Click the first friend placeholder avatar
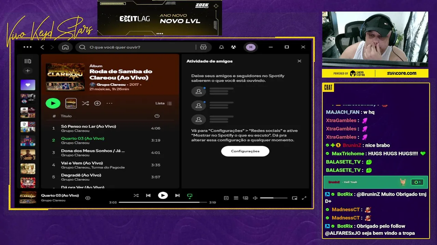This screenshot has width=437, height=245. point(198,92)
